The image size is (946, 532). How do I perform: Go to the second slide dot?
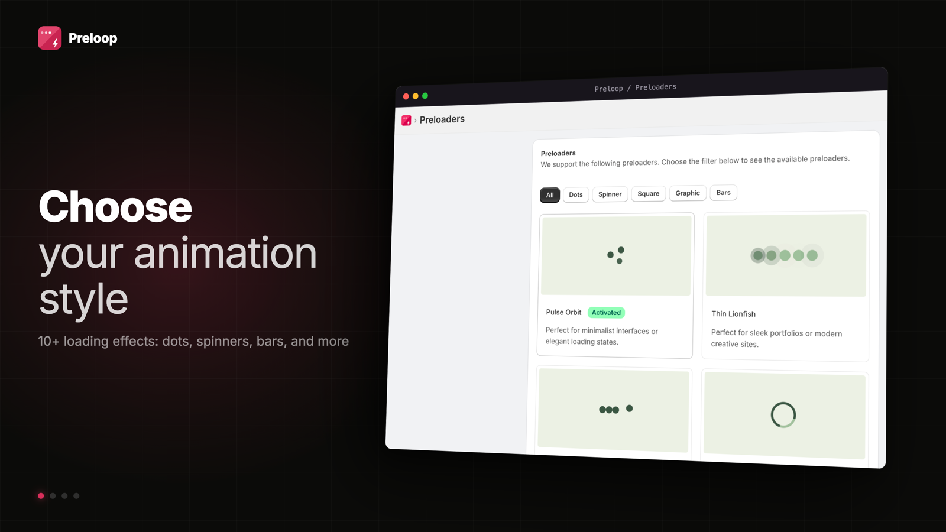pos(53,496)
